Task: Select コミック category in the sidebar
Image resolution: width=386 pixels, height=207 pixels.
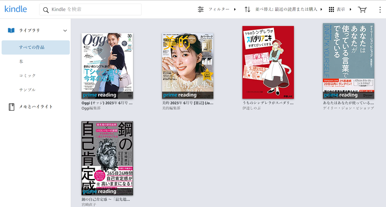Action: point(27,75)
